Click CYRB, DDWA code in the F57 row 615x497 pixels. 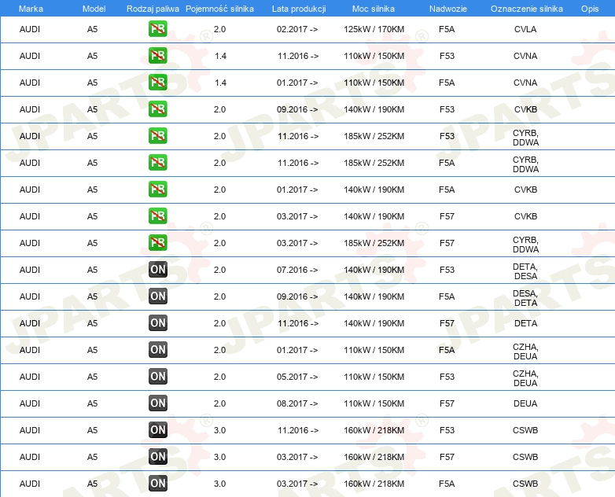pyautogui.click(x=525, y=244)
